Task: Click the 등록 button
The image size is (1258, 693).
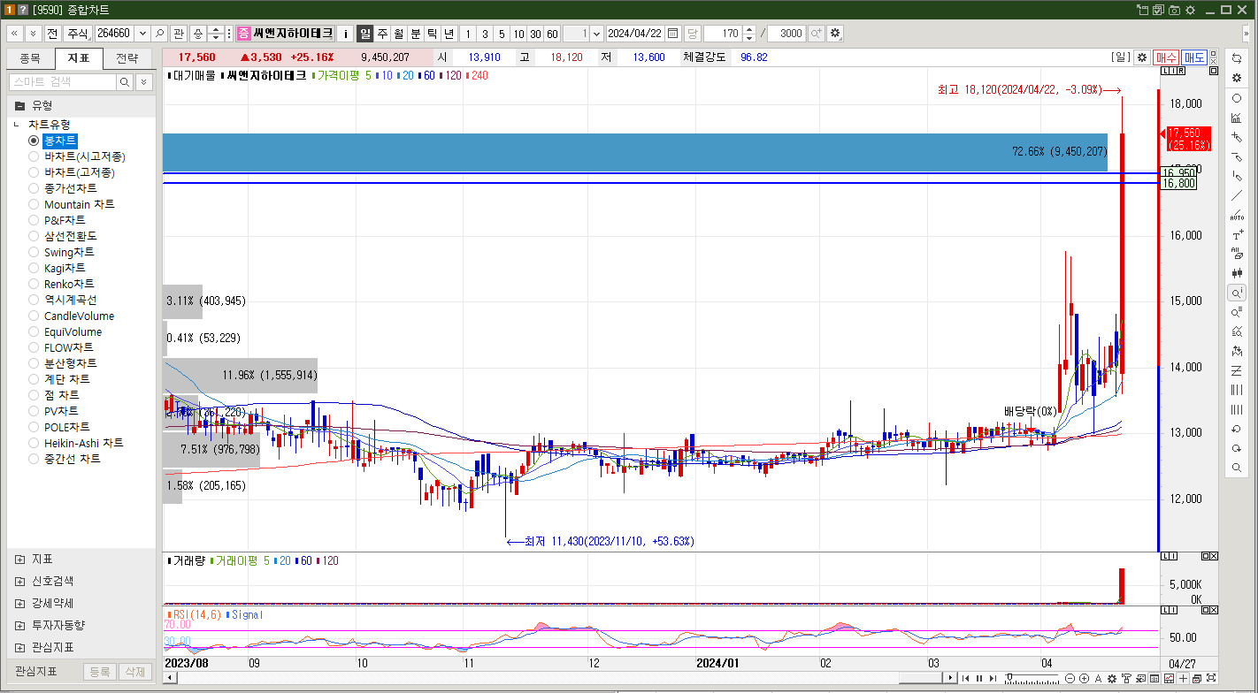Action: (99, 672)
